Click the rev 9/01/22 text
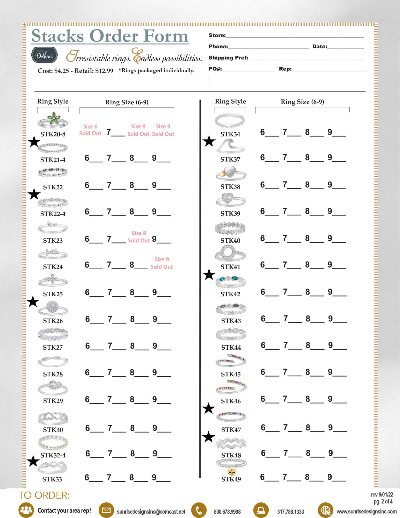Screen dimensions: 417x518 coord(382,495)
